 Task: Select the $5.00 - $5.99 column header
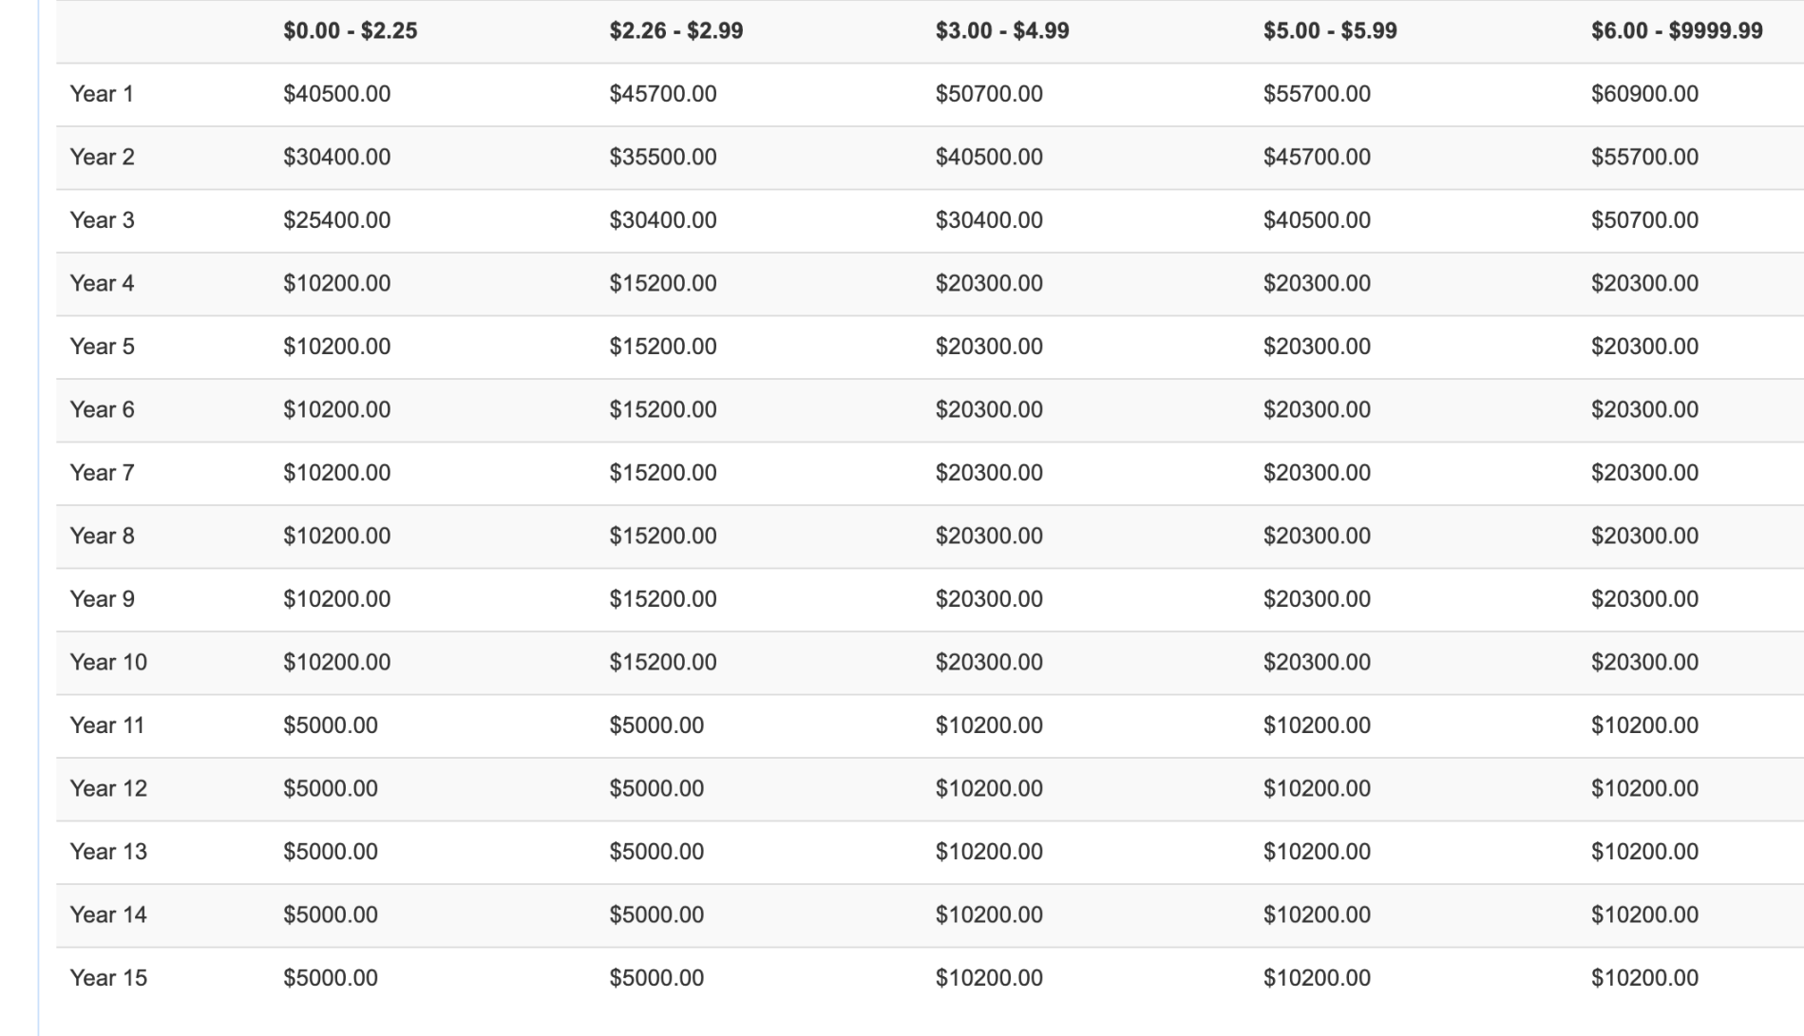coord(1330,30)
